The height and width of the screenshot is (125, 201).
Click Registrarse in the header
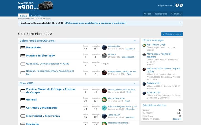(161, 14)
